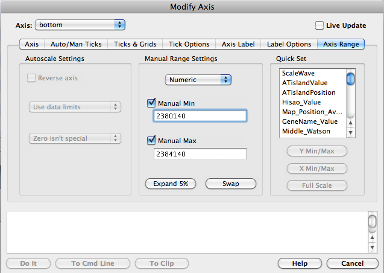Uncheck the Manual Min checkbox
Image resolution: width=384 pixels, height=273 pixels.
tap(151, 103)
